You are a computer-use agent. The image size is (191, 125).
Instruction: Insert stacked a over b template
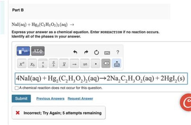coord(43,64)
